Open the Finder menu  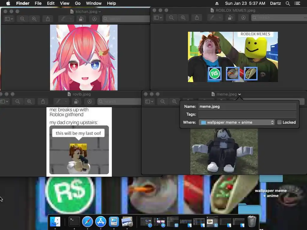tap(23, 3)
